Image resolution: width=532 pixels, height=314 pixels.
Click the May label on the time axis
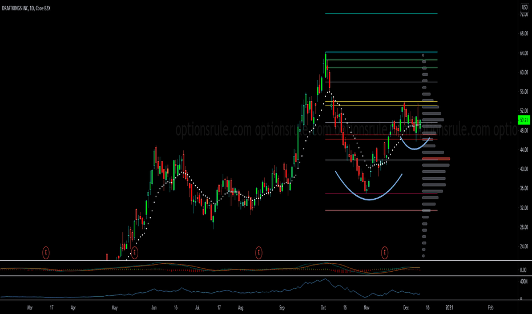pyautogui.click(x=114, y=308)
